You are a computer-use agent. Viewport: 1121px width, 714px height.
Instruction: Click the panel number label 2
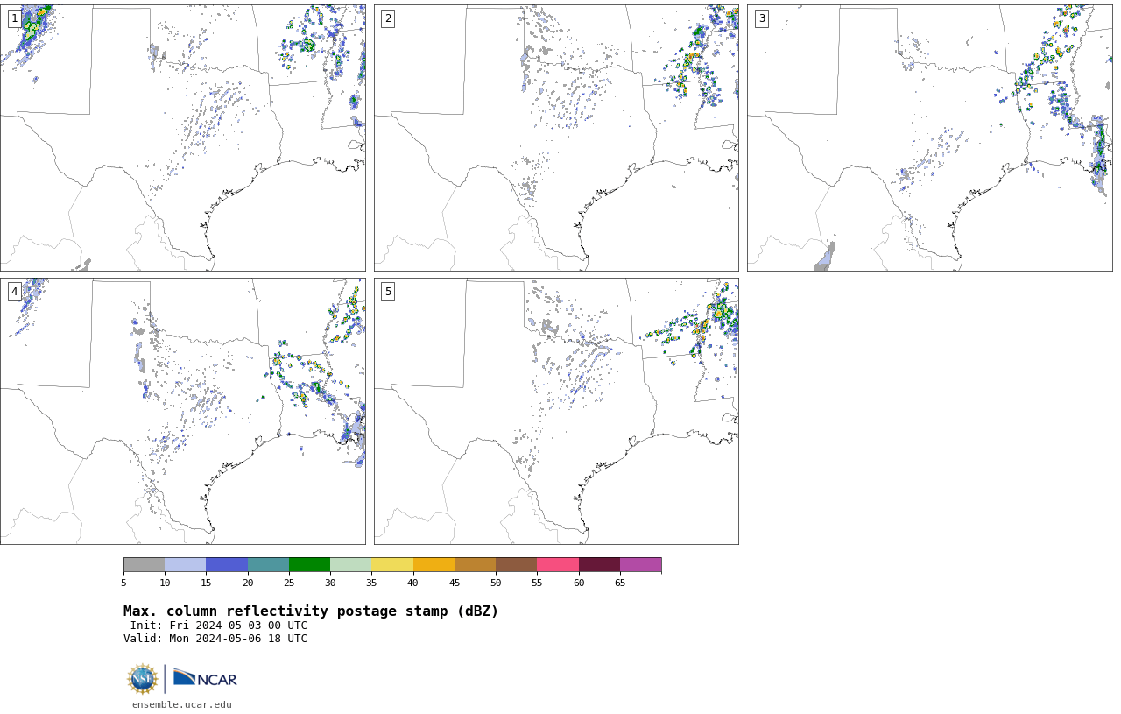(x=388, y=18)
